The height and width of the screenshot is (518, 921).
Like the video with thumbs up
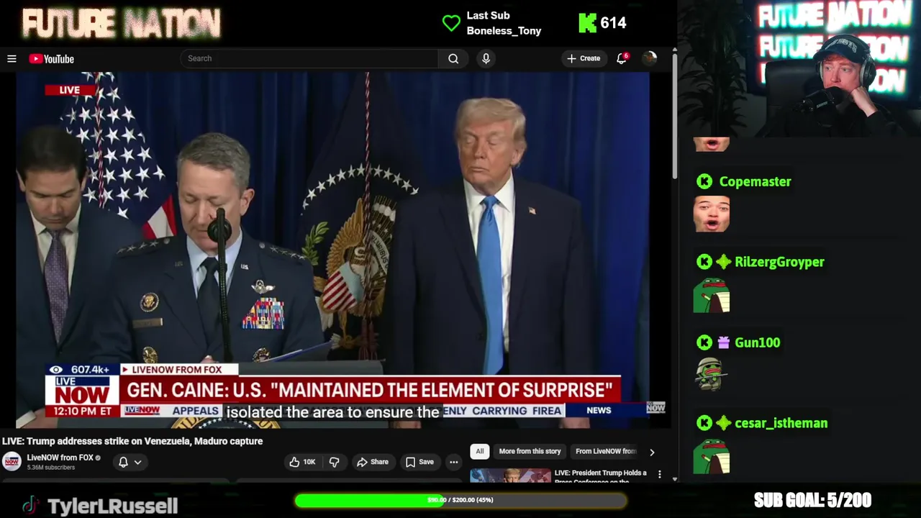(x=302, y=462)
